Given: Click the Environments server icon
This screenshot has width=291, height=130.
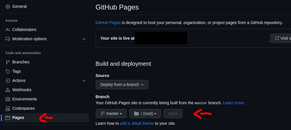Looking at the screenshot, I should click(8, 99).
